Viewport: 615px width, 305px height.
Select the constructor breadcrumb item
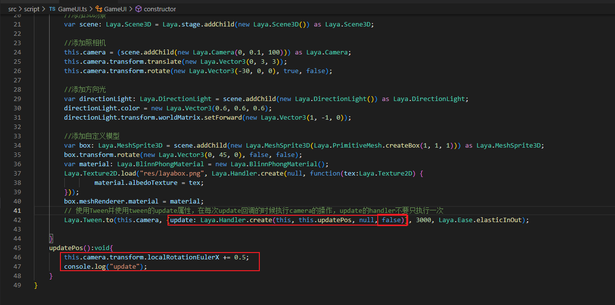(x=160, y=9)
